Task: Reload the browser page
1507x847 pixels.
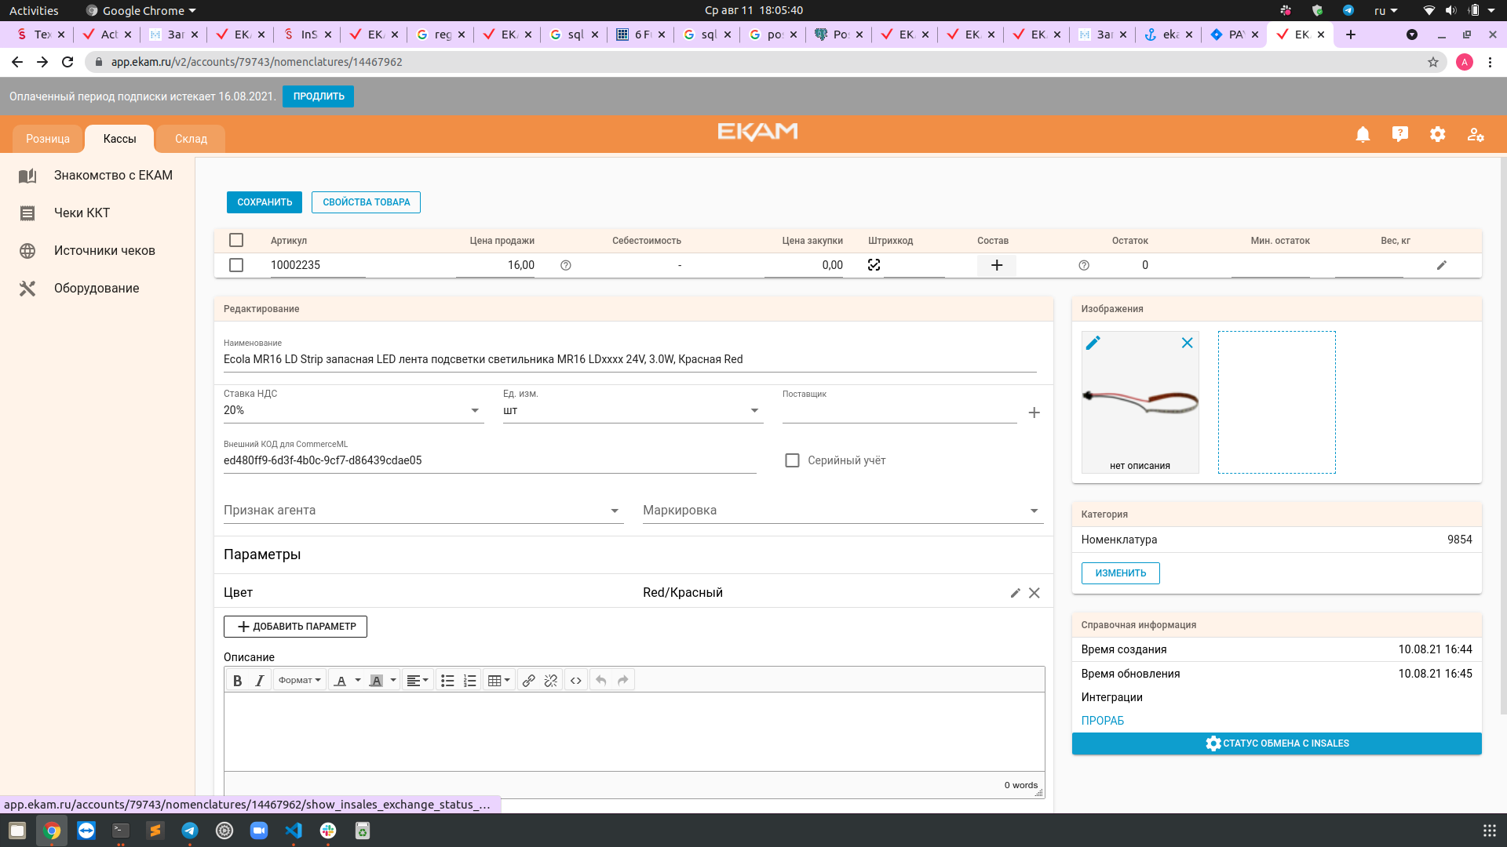Action: pos(68,62)
